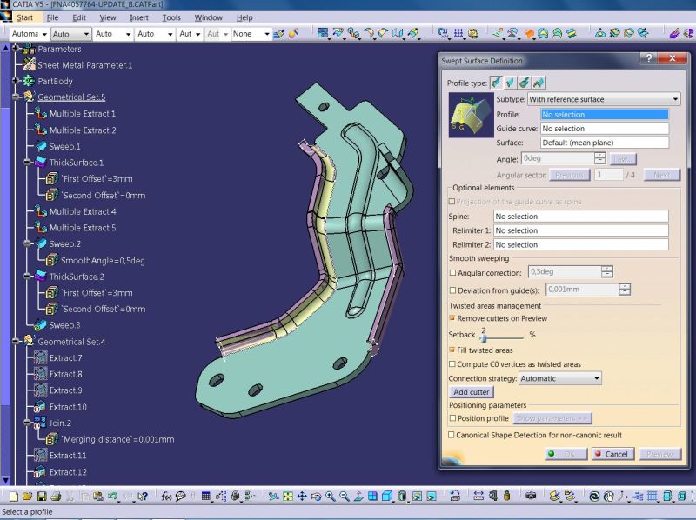Select Circle profile type icon

point(525,82)
